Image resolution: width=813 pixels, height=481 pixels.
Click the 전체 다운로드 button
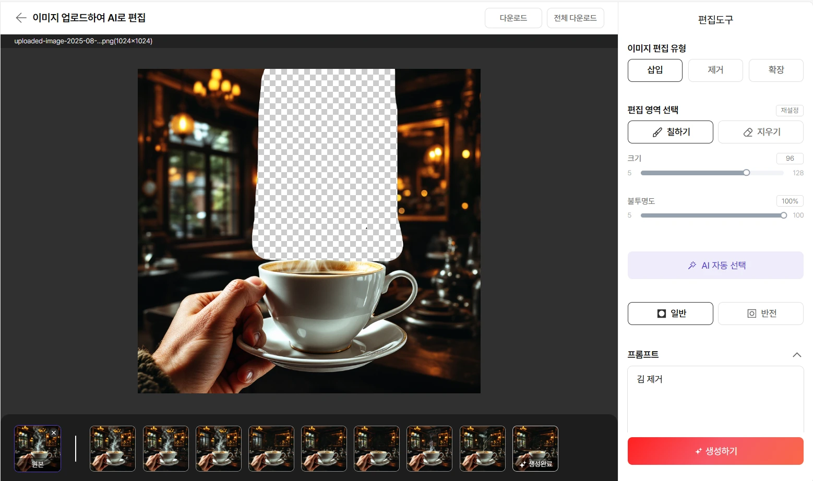[575, 18]
